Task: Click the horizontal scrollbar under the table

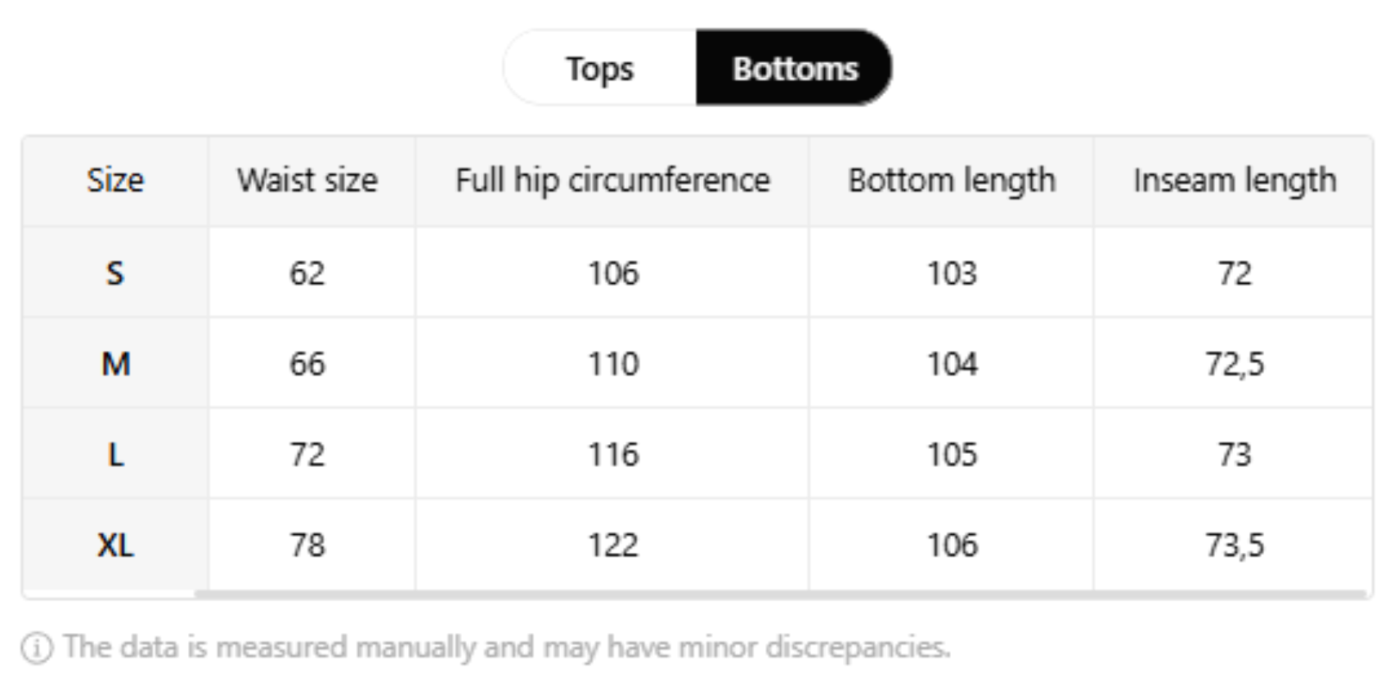Action: pos(781,594)
